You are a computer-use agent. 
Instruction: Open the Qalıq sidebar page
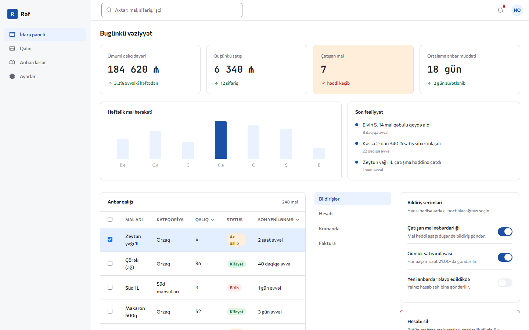click(46, 48)
